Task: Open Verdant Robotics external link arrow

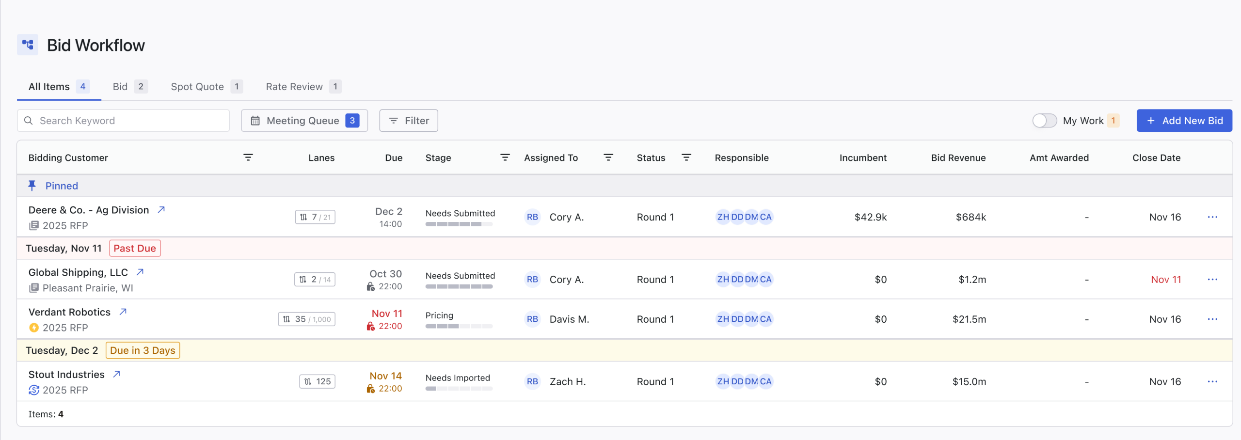Action: coord(123,312)
